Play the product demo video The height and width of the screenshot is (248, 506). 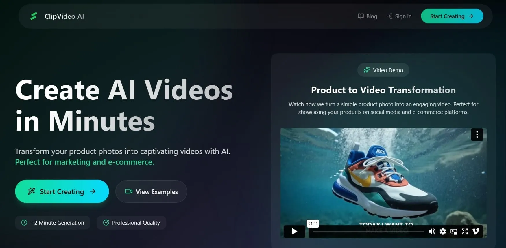[294, 231]
